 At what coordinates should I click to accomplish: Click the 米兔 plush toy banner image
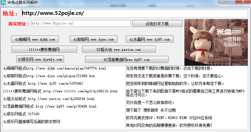216,42
